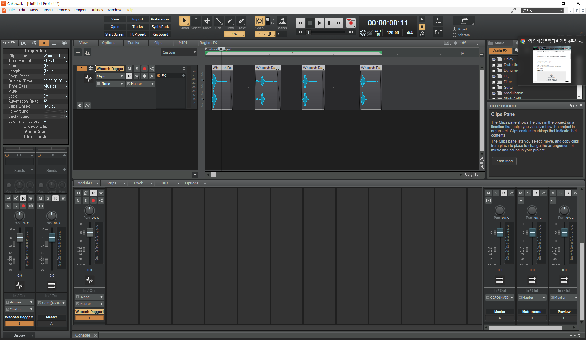Screen dimensions: 586x340
Task: Expand the Delay effects folder
Action: click(494, 59)
